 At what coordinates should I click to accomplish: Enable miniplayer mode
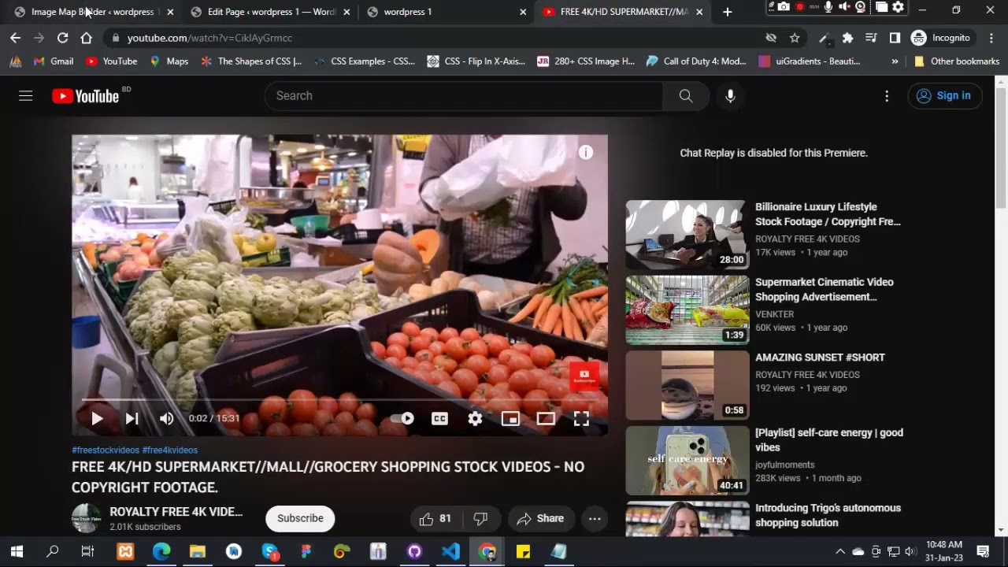point(510,419)
